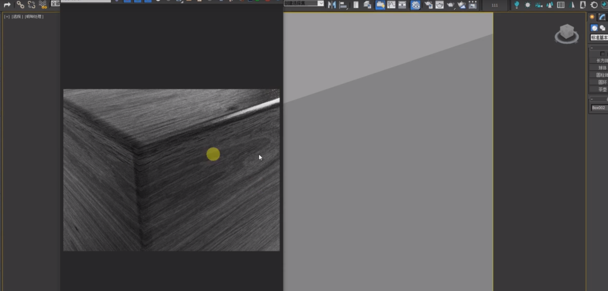Click the Unlink Selection icon
Screen dimensions: 608x291
tap(31, 4)
